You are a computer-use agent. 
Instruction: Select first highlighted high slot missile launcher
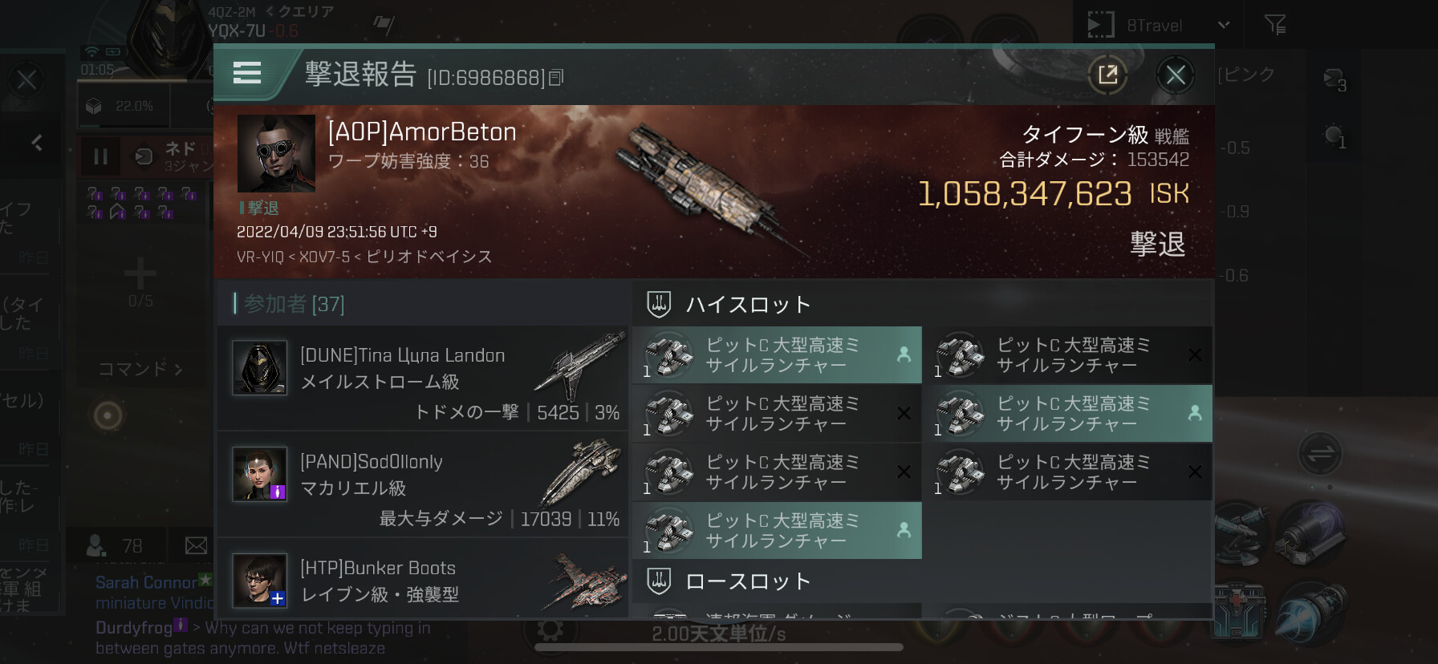[x=777, y=354]
